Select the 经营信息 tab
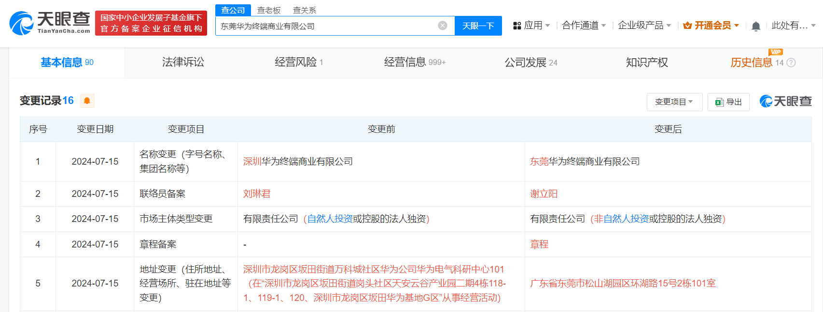This screenshot has width=823, height=312. (415, 62)
